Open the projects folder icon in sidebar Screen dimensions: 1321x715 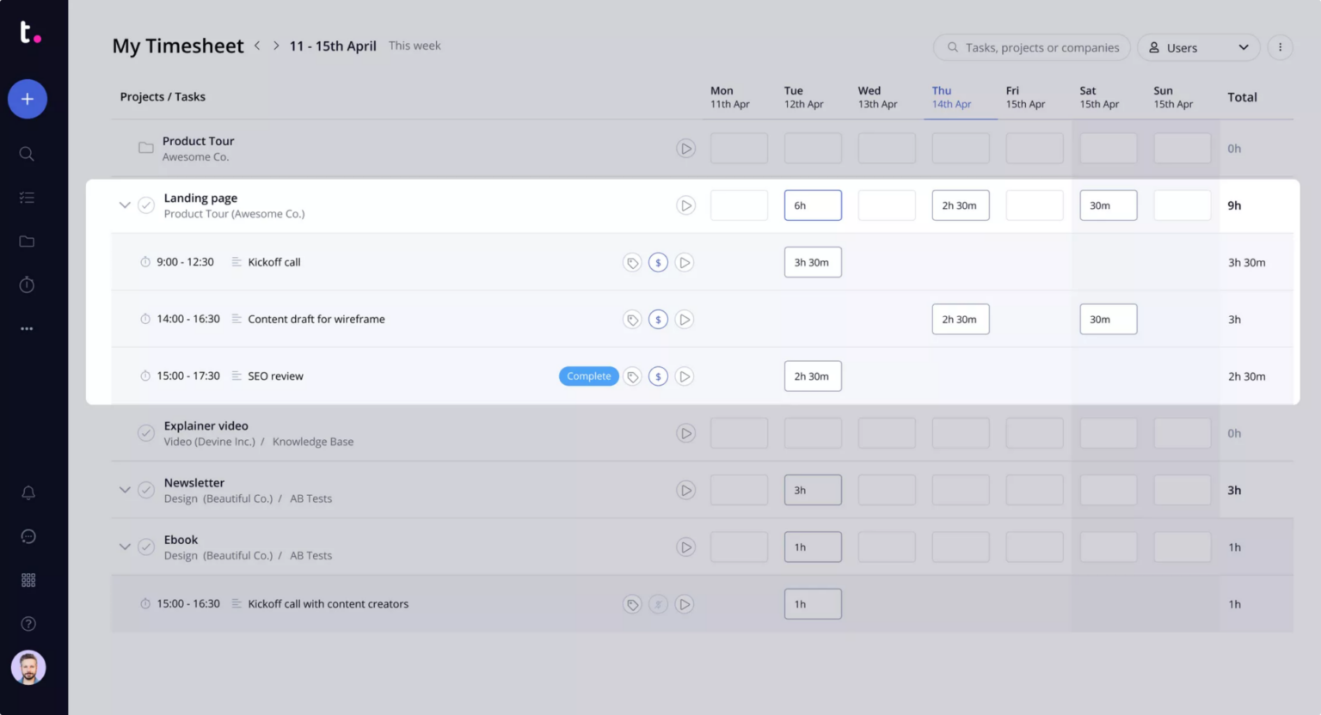point(27,241)
